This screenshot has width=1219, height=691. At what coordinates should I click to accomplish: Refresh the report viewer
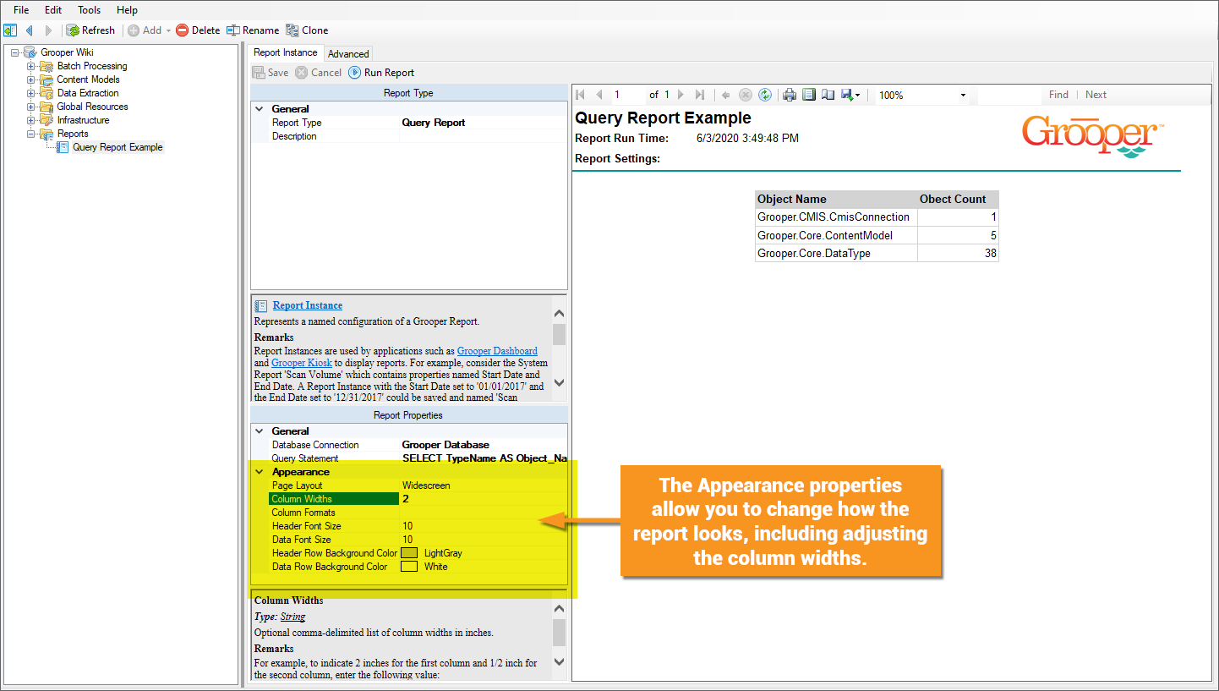click(765, 95)
